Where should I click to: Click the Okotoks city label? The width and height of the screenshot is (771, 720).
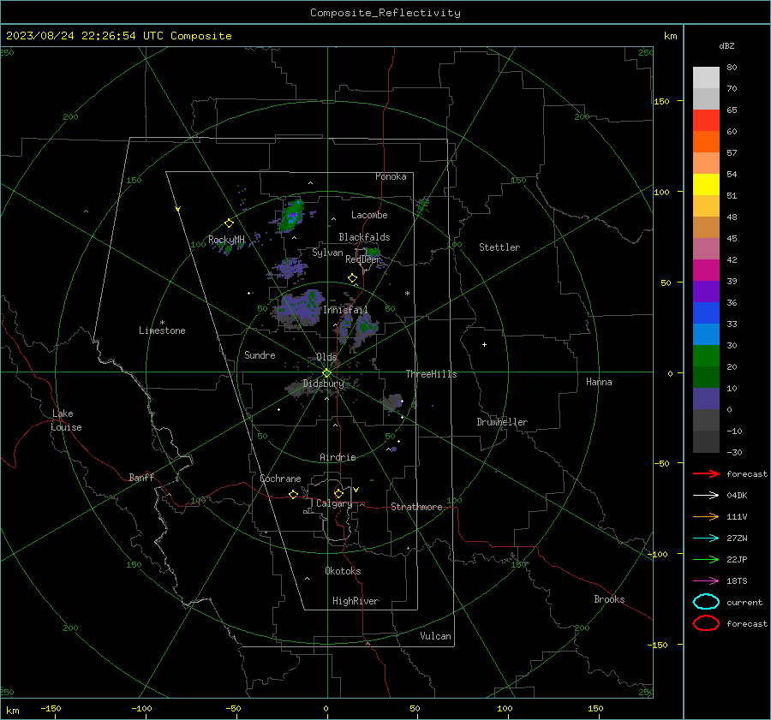pos(343,571)
